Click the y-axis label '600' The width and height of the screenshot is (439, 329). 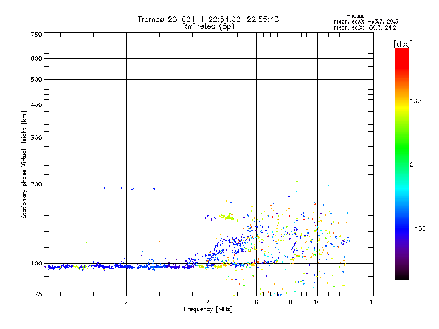[36, 59]
